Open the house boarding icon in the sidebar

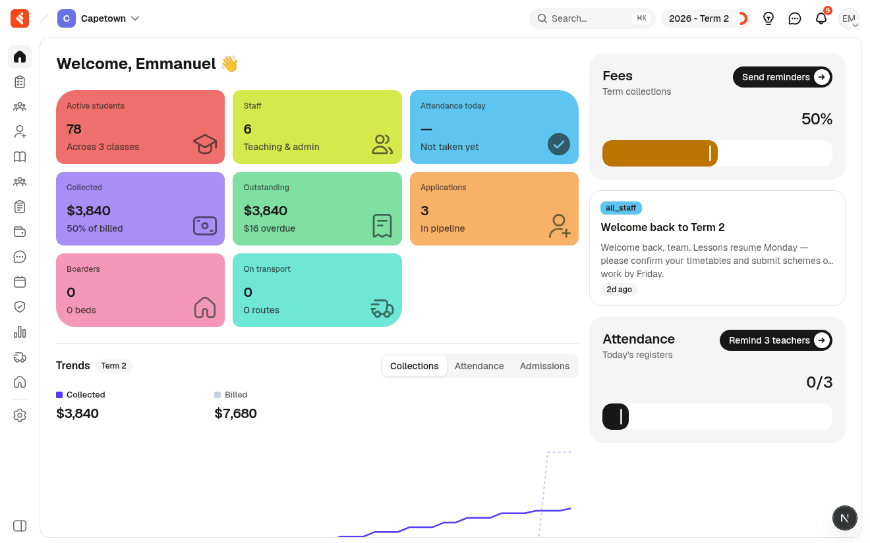click(20, 382)
